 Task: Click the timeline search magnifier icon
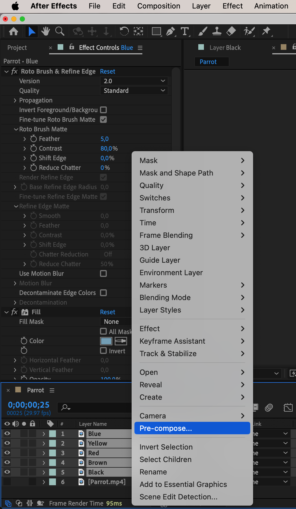[66, 407]
